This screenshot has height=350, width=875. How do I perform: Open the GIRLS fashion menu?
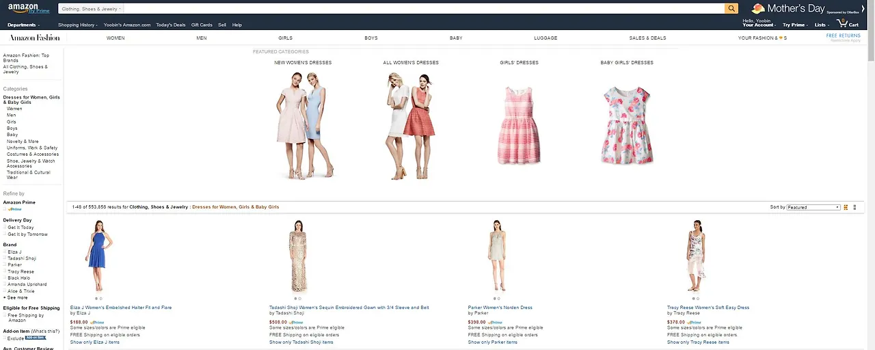pos(285,38)
